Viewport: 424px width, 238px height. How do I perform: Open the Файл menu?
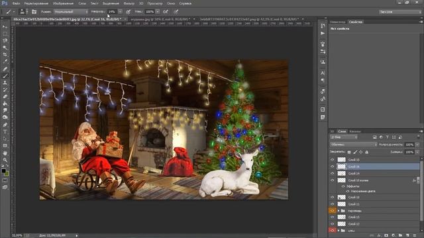16,3
